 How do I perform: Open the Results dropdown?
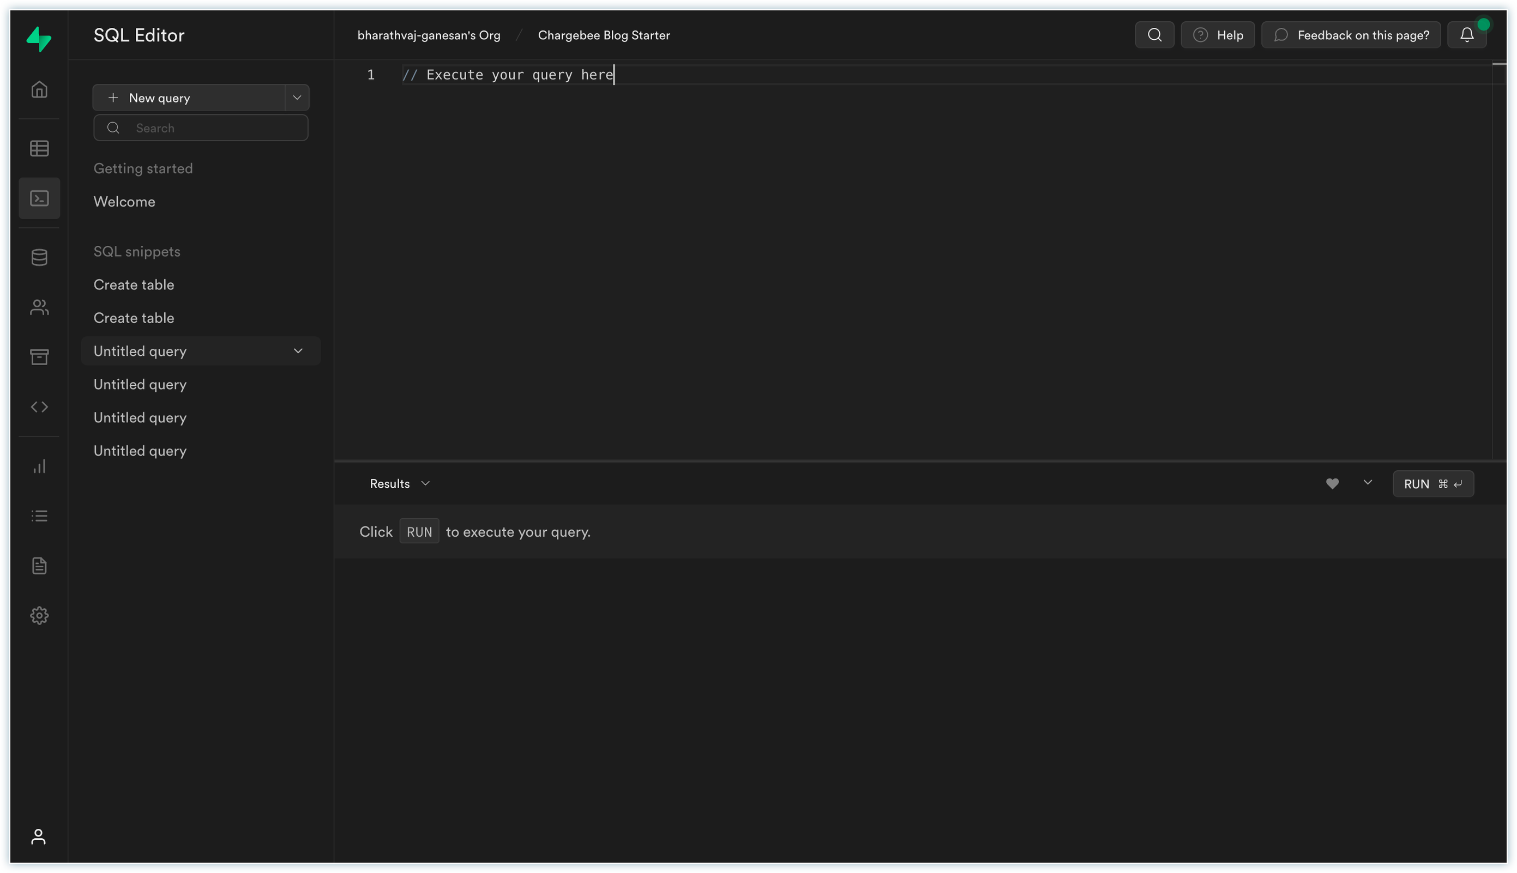tap(400, 484)
